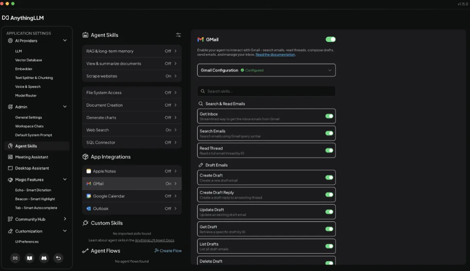Open the File System Access skill

(x=132, y=93)
